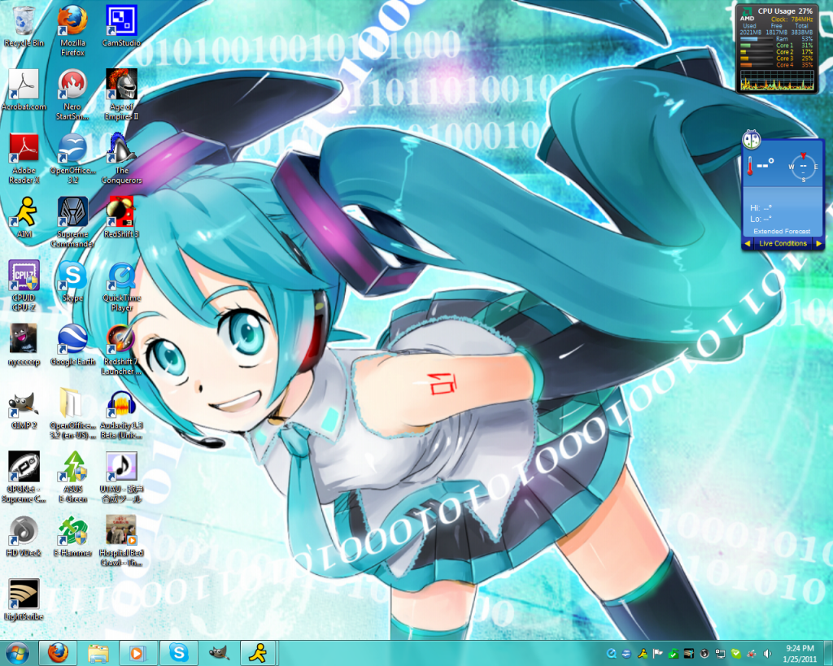Open The Conquerors game shortcut
Viewport: 833px width, 666px height.
122,159
